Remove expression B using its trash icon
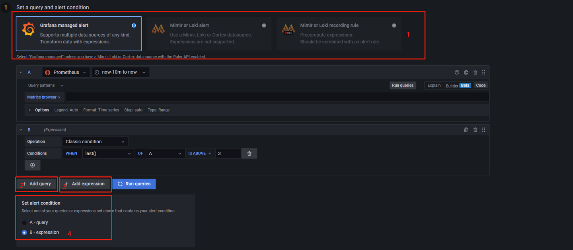 point(475,129)
